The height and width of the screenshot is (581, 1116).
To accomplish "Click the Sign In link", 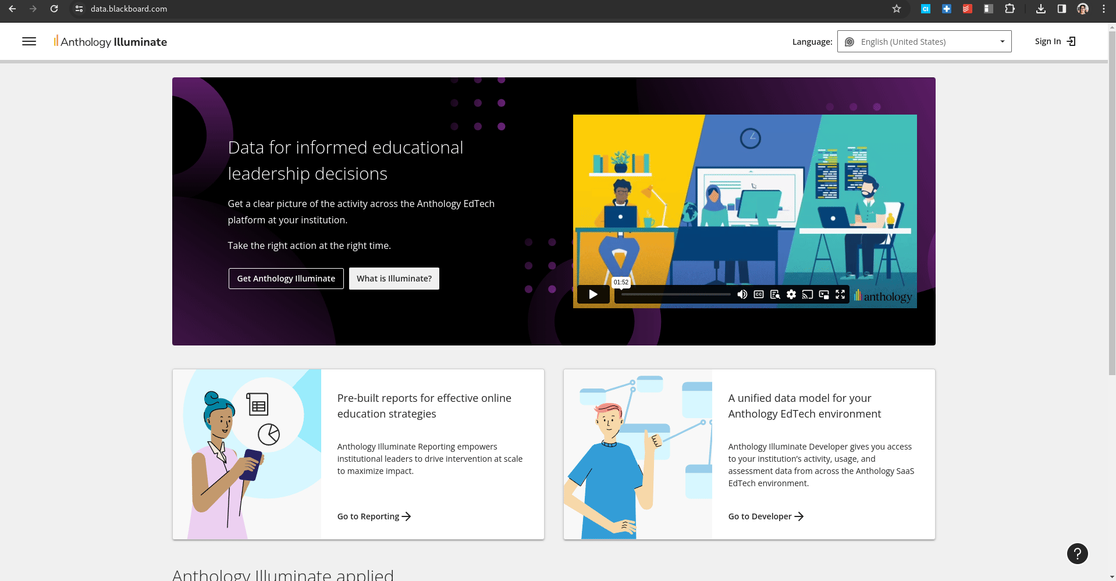I will pos(1055,41).
